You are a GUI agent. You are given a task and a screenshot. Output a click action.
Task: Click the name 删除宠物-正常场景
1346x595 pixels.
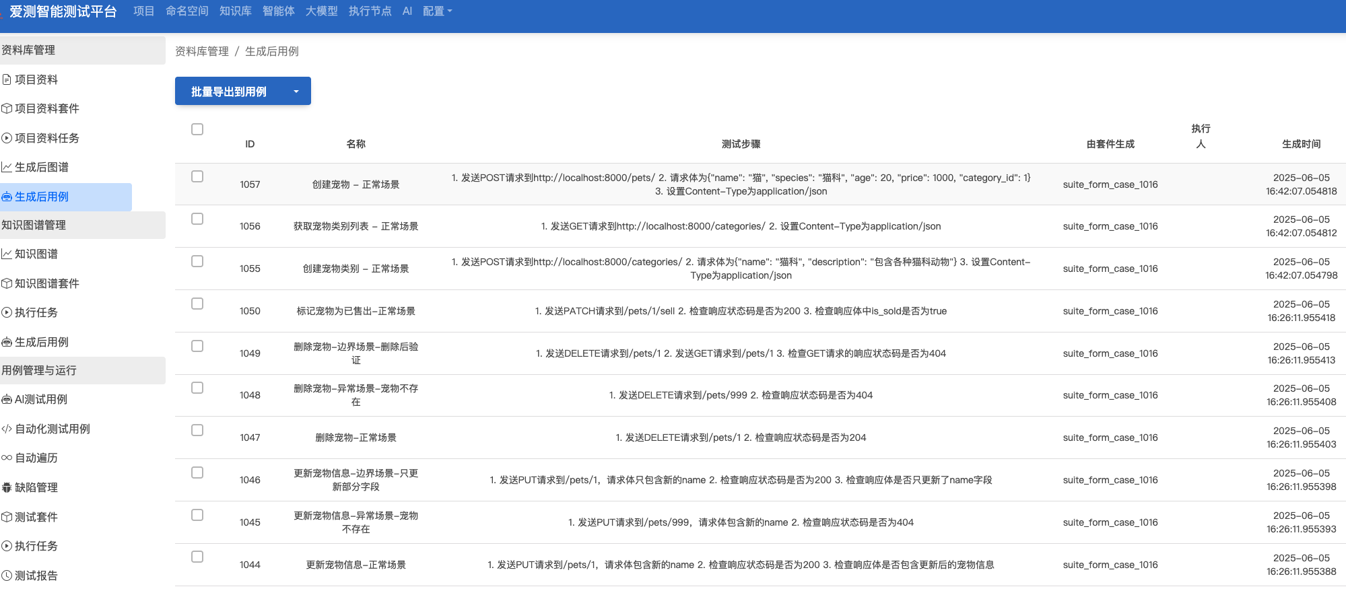click(x=356, y=438)
